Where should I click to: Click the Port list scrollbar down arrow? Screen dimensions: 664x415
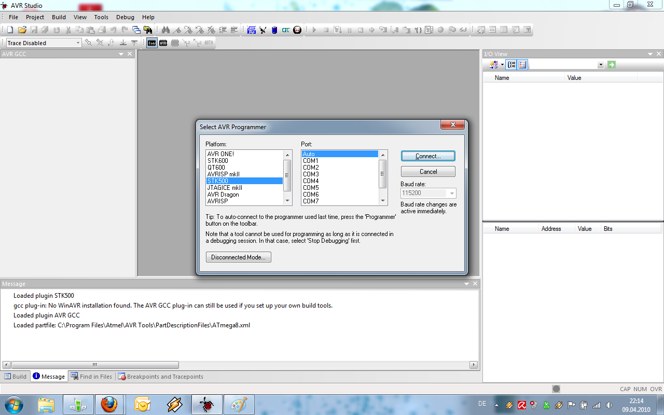pos(383,201)
